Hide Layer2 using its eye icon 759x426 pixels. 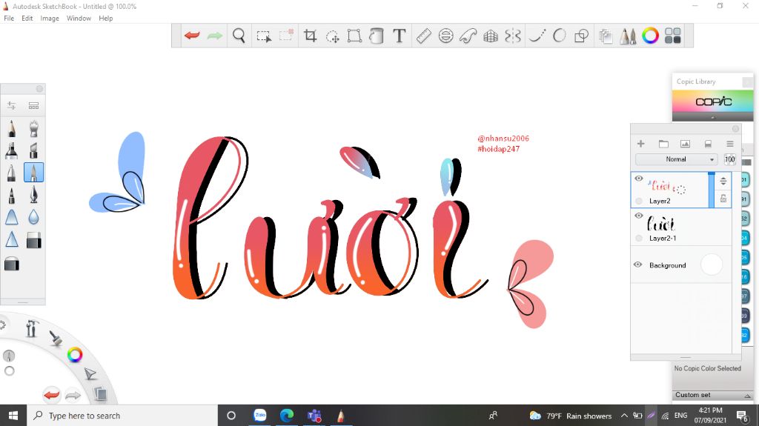pyautogui.click(x=638, y=179)
